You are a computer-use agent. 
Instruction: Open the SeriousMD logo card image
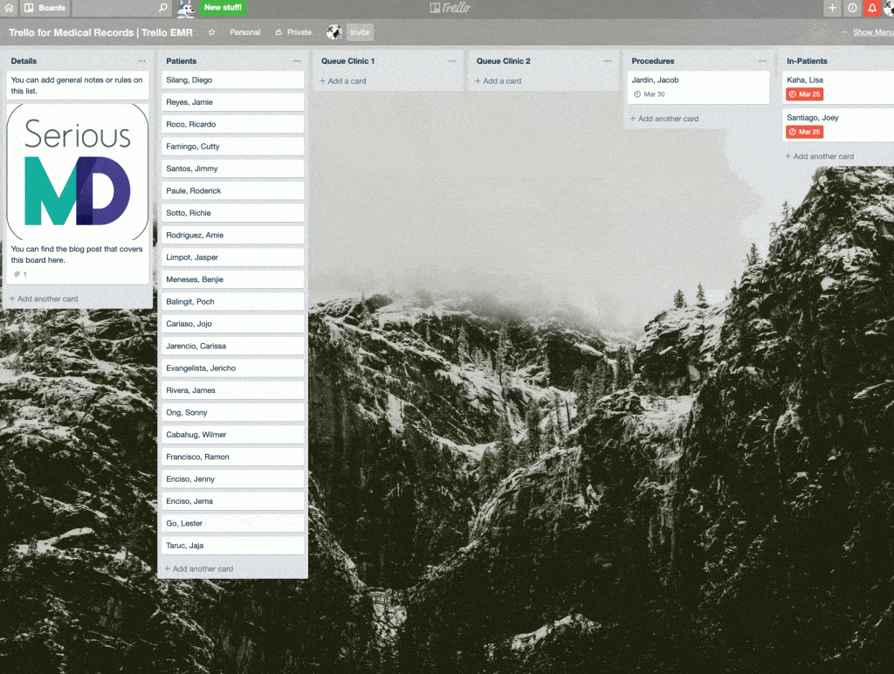click(x=78, y=172)
